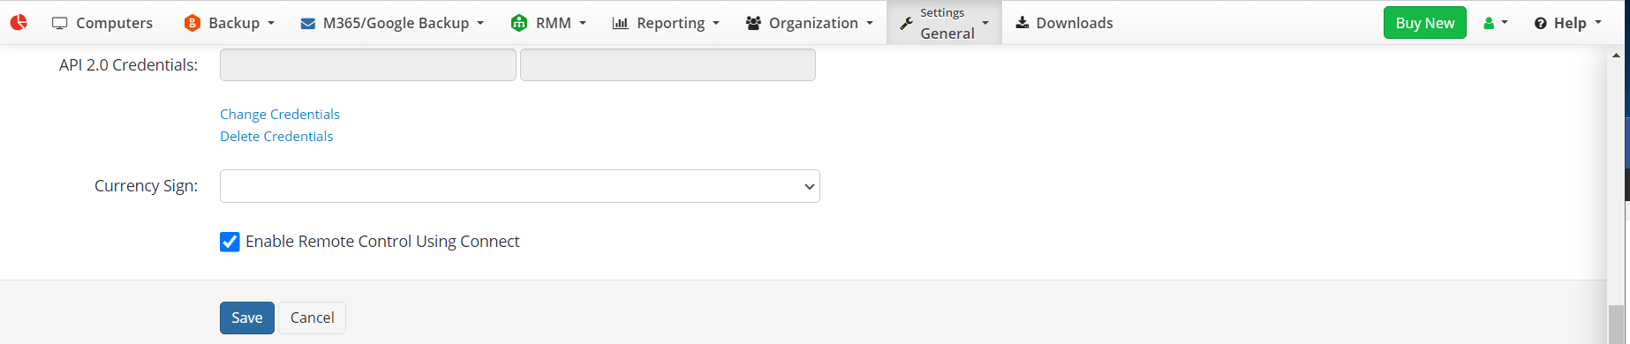1630x344 pixels.
Task: Click the Computers monitor icon
Action: pos(60,23)
